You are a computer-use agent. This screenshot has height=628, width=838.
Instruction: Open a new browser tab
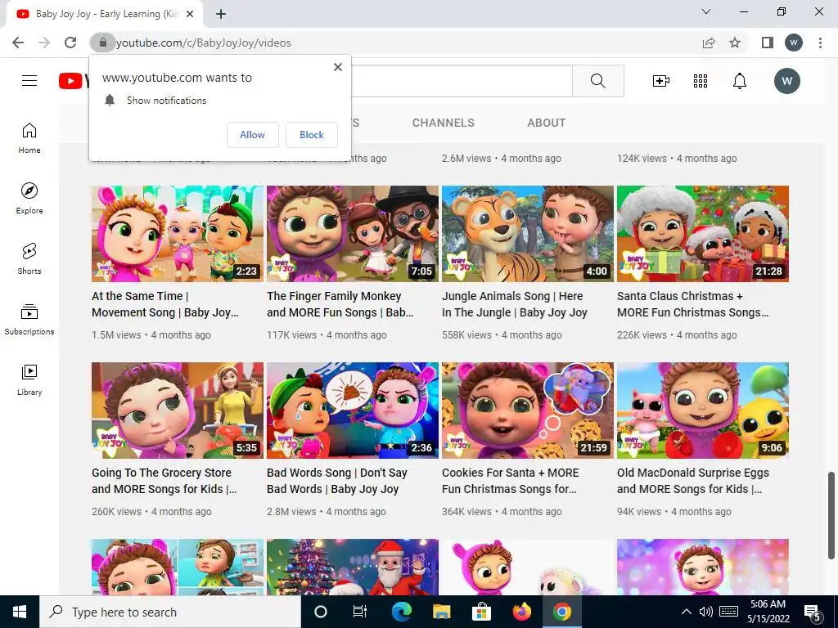click(221, 14)
